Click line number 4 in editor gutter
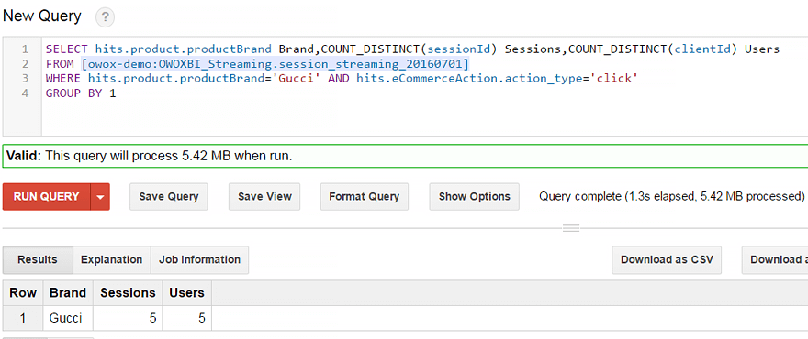 tap(25, 93)
